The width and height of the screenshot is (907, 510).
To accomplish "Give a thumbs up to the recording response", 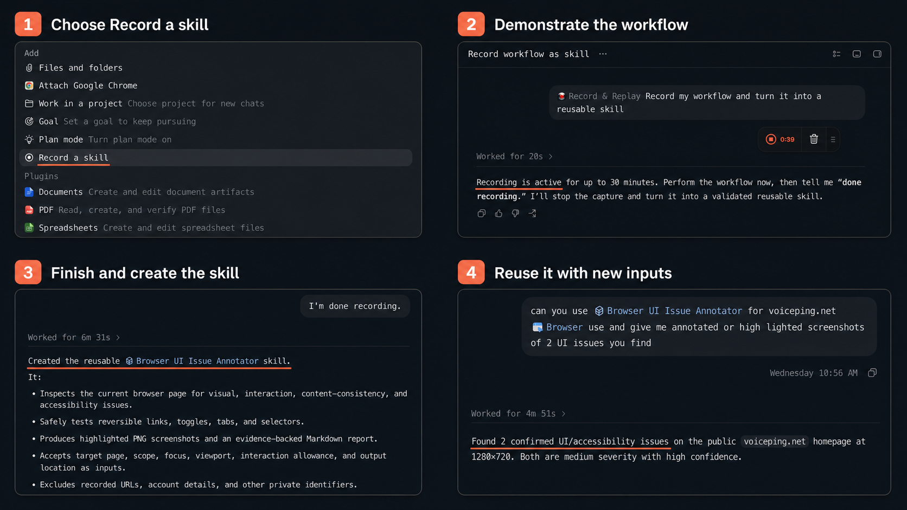I will tap(499, 214).
